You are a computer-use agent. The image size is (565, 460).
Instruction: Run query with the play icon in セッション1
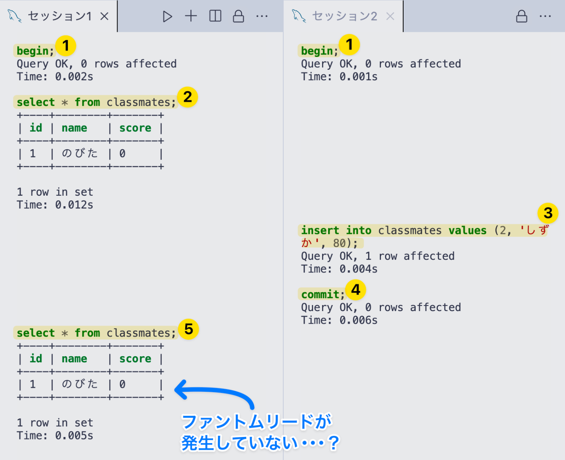167,17
